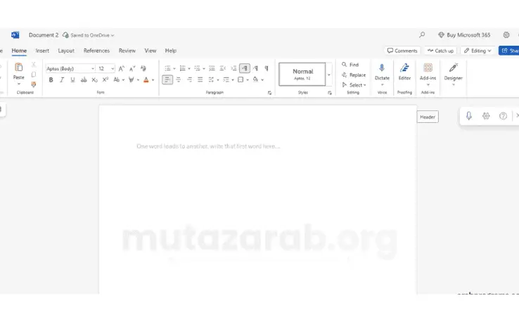Click the text highlight color pen

132,79
